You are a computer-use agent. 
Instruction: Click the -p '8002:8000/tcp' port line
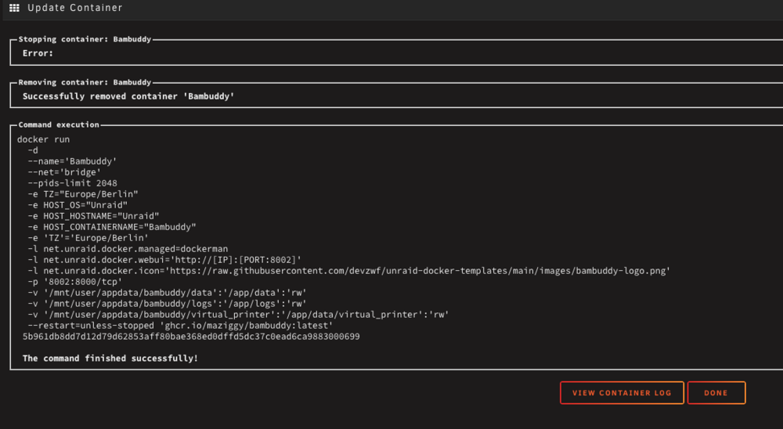point(75,282)
